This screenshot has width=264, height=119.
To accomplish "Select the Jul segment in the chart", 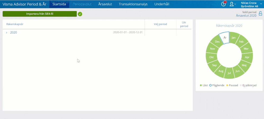I will click(x=229, y=73).
